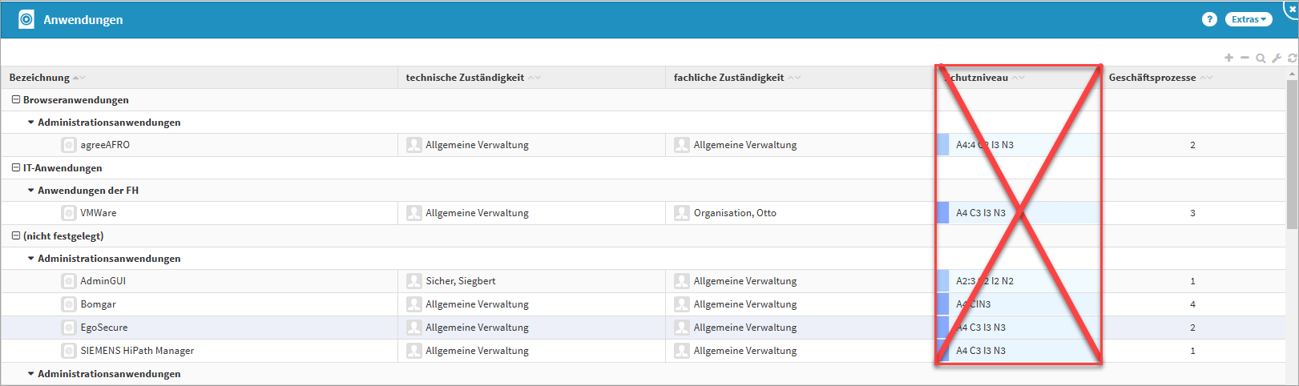Viewport: 1299px width, 386px height.
Task: Click the person icon beside Sicher, Siegbert
Action: pos(414,281)
